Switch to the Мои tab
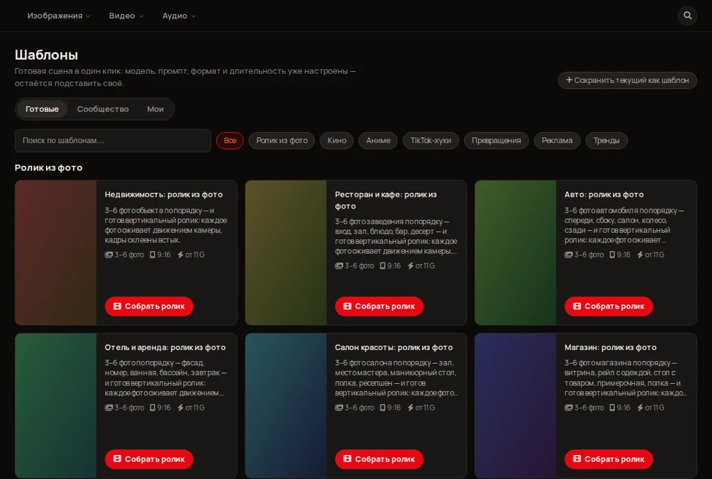The width and height of the screenshot is (712, 479). click(155, 109)
